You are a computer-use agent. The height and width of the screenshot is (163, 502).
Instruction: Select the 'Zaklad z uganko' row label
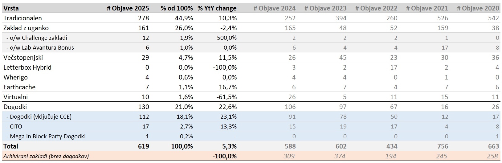pyautogui.click(x=26, y=28)
